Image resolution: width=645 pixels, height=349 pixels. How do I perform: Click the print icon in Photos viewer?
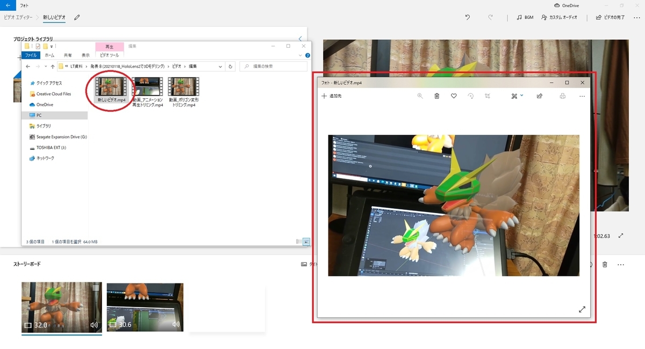(x=563, y=96)
